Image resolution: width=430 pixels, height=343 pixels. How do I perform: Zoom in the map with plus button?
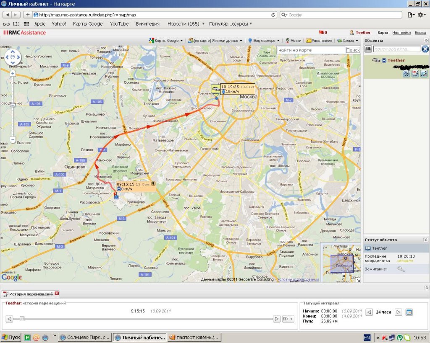click(x=13, y=73)
